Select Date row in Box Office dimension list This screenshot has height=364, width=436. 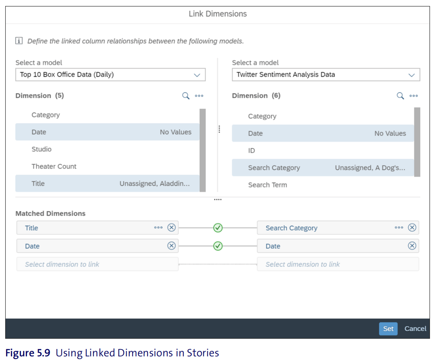pyautogui.click(x=107, y=132)
